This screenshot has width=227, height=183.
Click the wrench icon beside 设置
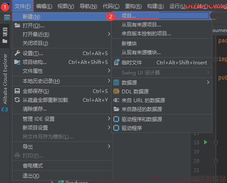pos(17,53)
